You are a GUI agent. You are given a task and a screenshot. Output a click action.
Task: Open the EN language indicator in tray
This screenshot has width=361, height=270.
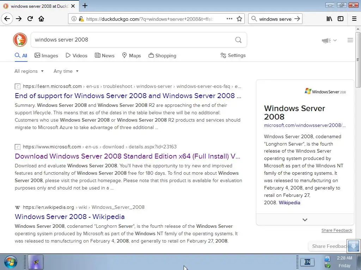[307, 262]
